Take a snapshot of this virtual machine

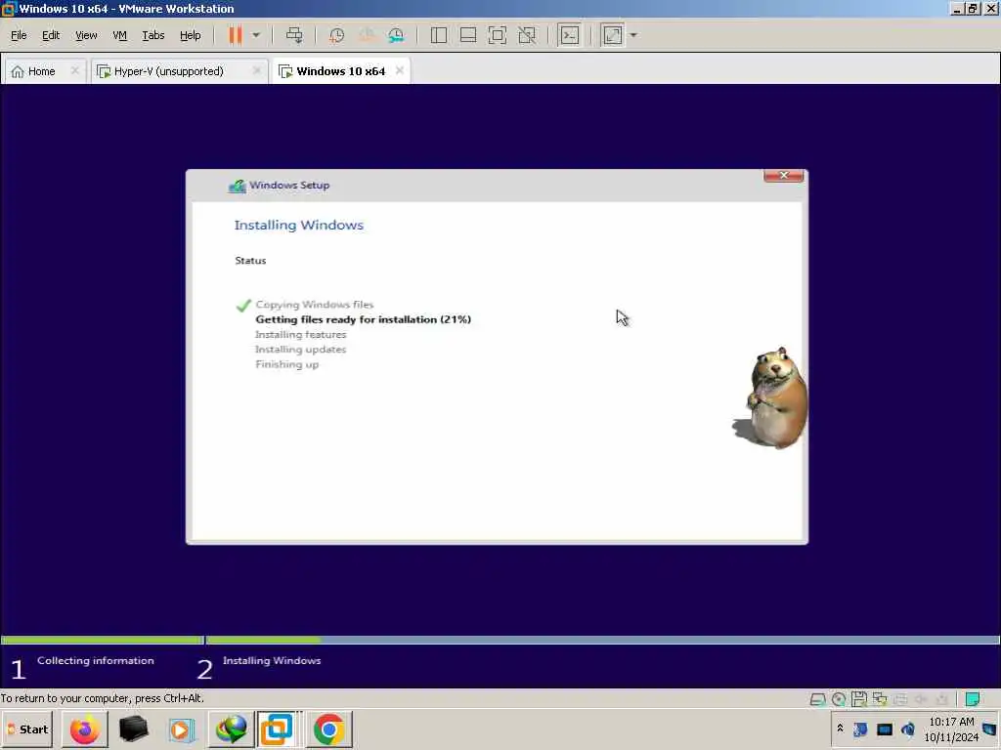click(336, 35)
